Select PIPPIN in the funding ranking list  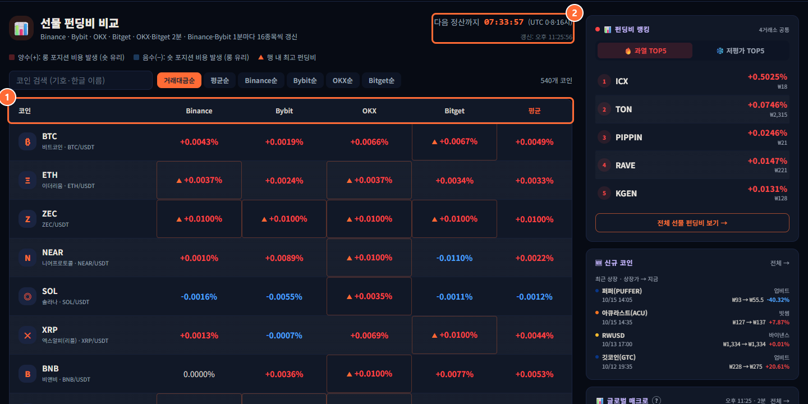[x=692, y=137]
